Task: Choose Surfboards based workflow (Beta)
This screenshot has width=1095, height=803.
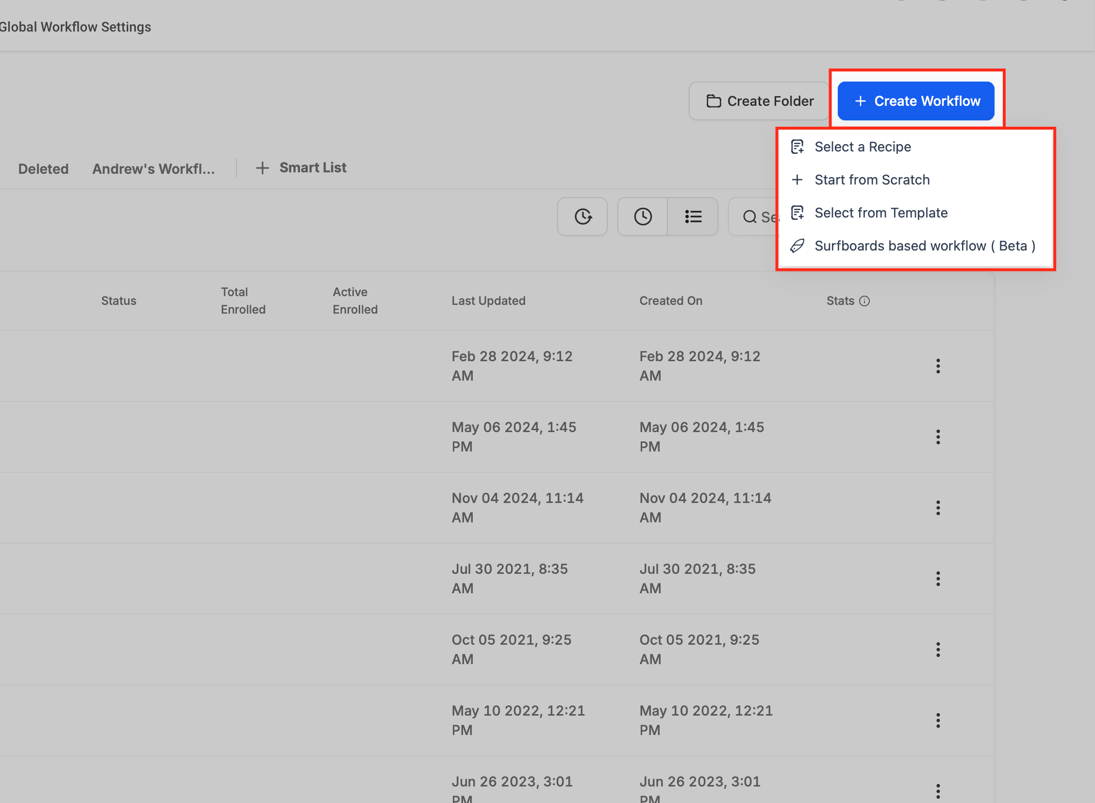Action: coord(924,246)
